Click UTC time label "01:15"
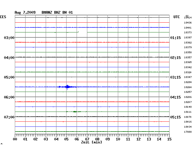This screenshot has height=147, width=193. click(175, 37)
